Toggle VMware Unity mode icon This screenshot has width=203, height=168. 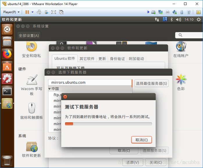point(61,12)
